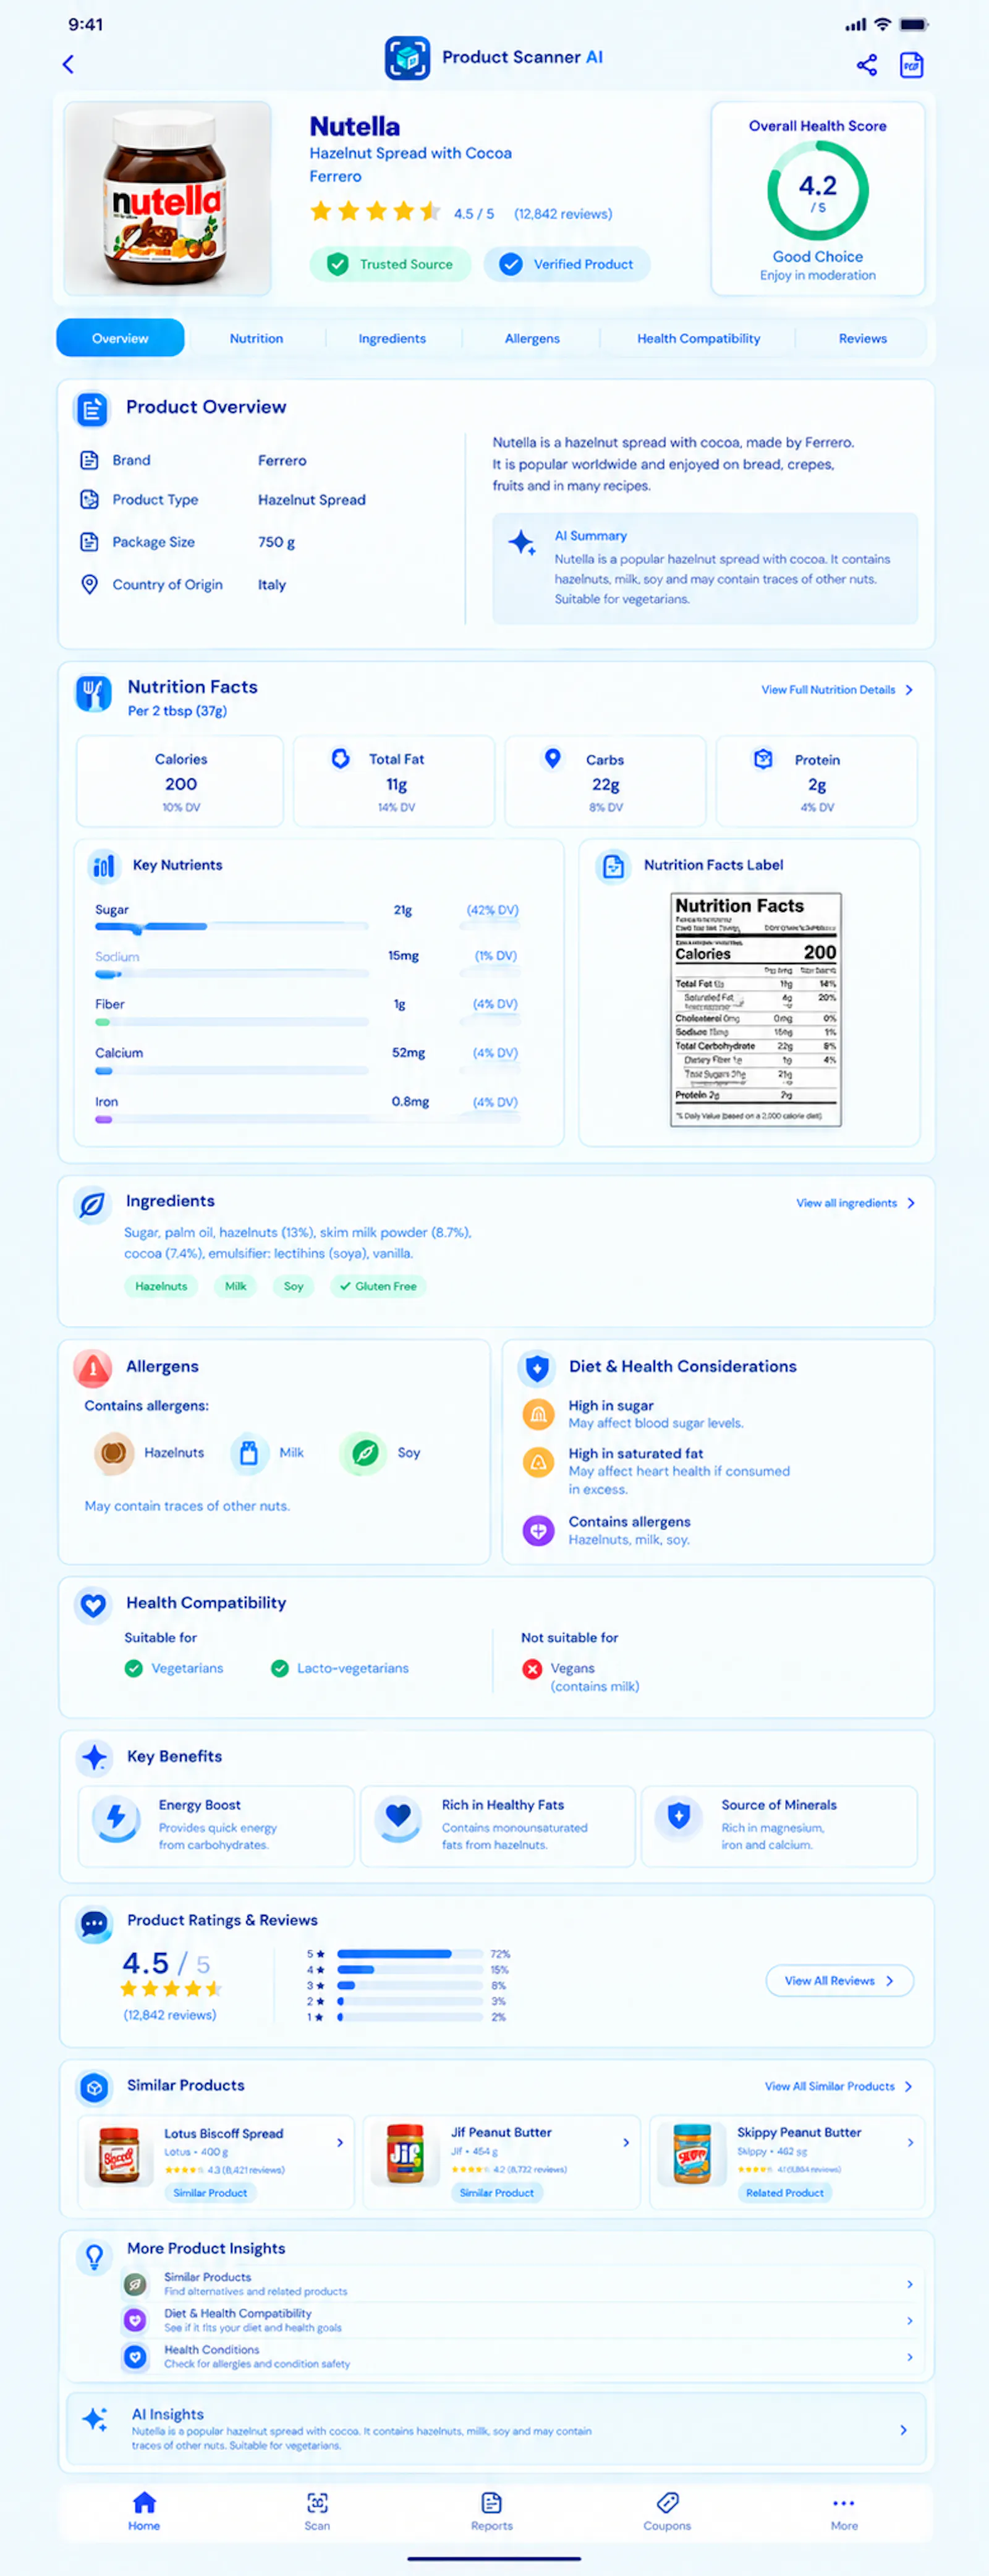Tap the AI Insights sparkle icon
Screen dimensions: 989x2576
coord(95,2419)
